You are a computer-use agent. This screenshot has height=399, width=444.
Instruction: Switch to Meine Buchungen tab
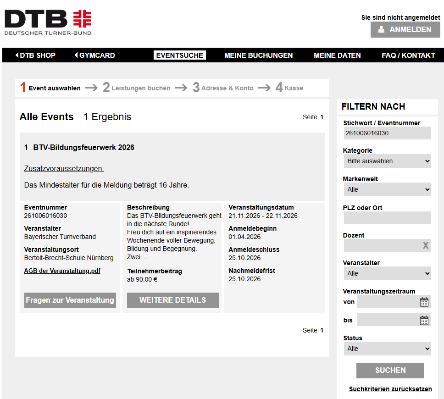pyautogui.click(x=258, y=55)
